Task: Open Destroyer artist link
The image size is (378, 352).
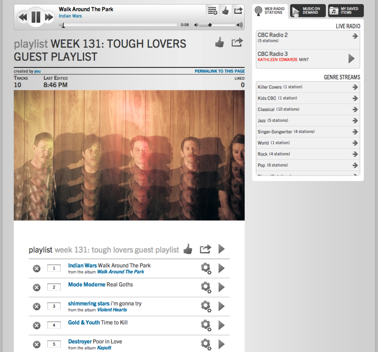Action: (80, 342)
